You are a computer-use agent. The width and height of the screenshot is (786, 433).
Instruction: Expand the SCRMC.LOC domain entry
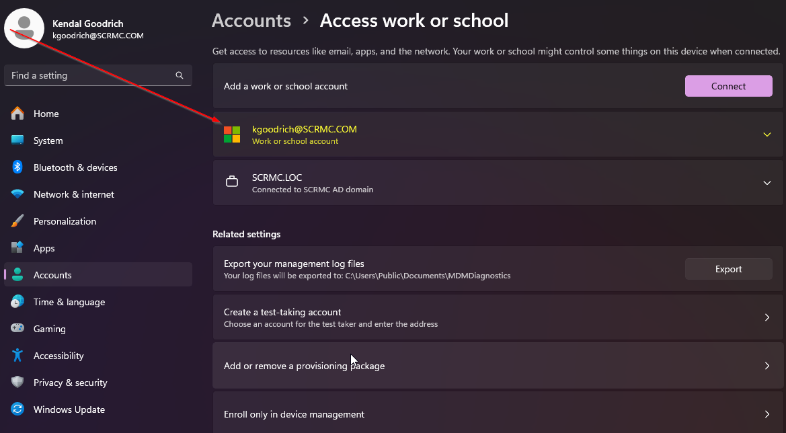click(x=767, y=183)
